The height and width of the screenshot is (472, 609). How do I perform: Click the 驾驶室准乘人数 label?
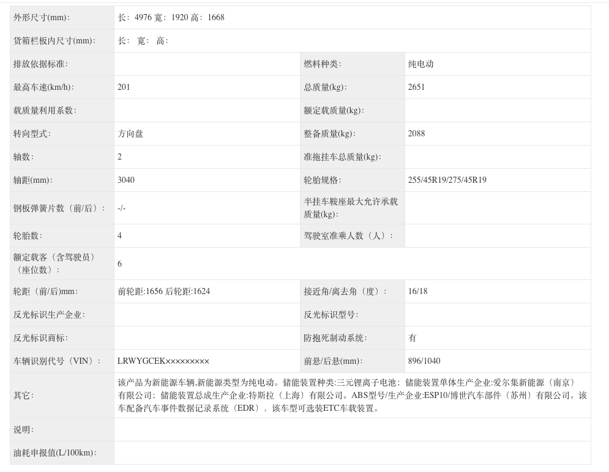348,236
